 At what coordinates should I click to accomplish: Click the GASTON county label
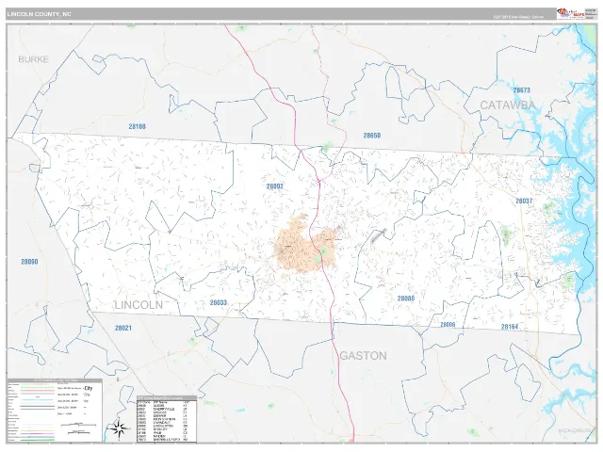pos(363,356)
